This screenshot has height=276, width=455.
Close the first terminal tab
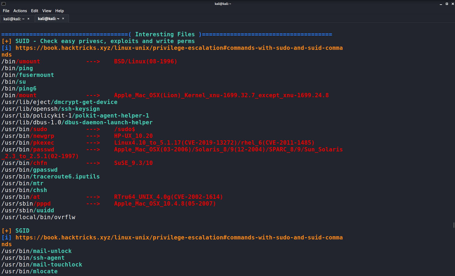(28, 19)
